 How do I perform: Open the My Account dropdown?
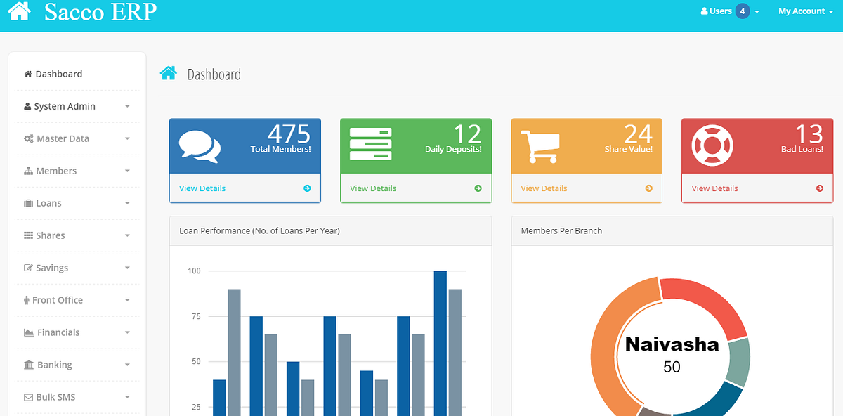(x=805, y=11)
